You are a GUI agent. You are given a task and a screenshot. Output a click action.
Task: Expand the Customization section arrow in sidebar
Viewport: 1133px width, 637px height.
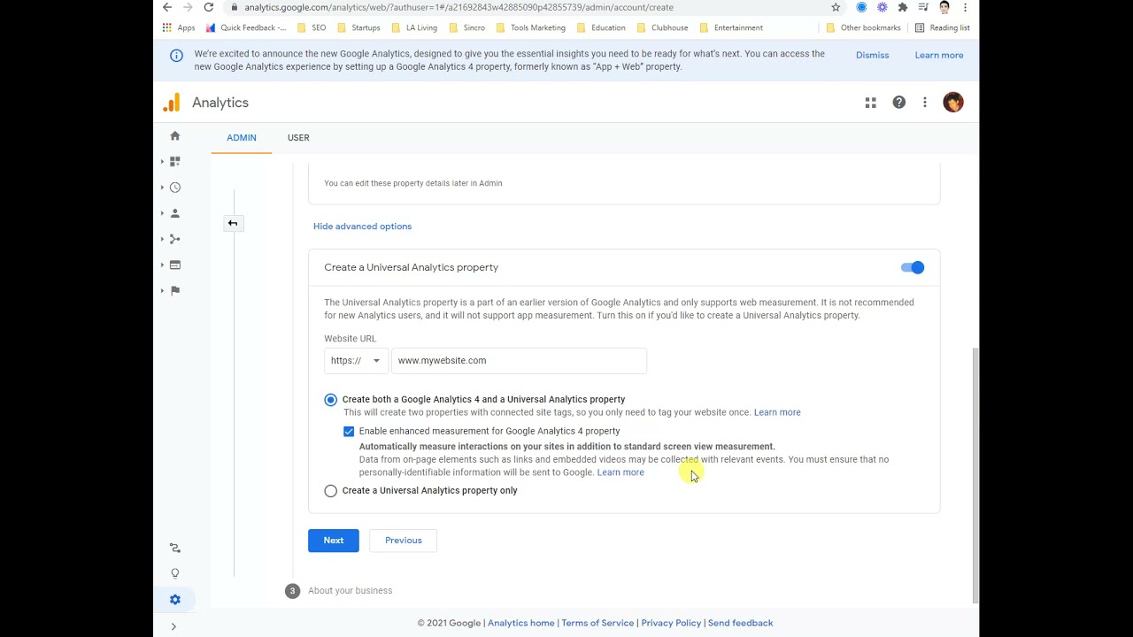pyautogui.click(x=162, y=161)
